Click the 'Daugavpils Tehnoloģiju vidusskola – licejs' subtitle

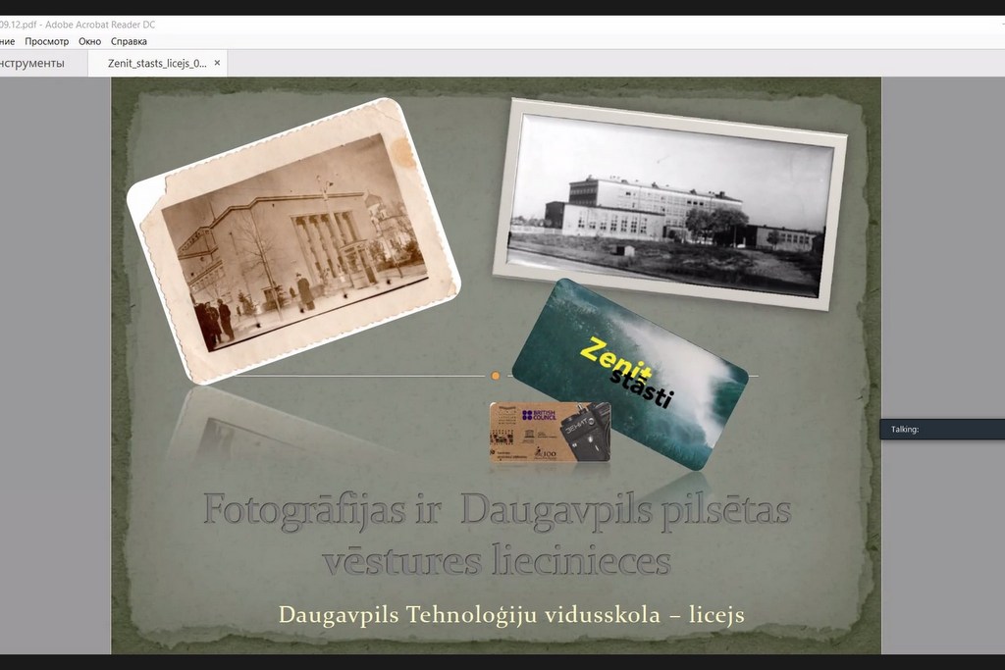pos(511,615)
